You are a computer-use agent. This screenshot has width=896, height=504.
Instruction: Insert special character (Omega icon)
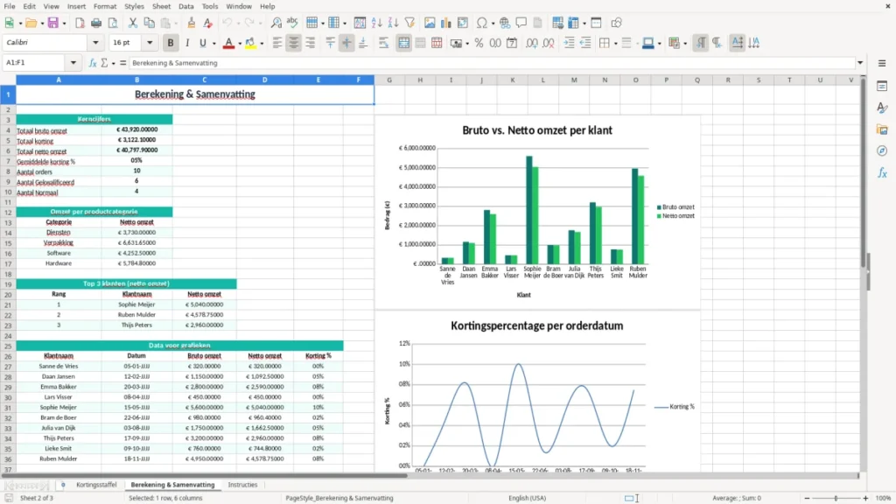click(x=482, y=23)
